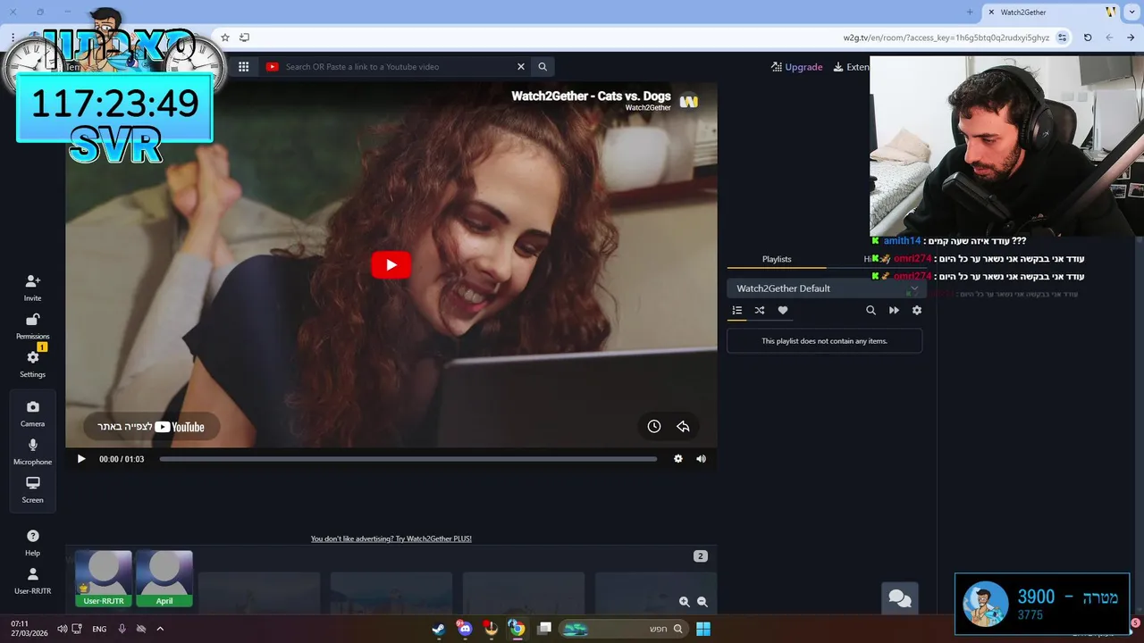Reload the page
The width and height of the screenshot is (1144, 643).
pyautogui.click(x=1088, y=38)
